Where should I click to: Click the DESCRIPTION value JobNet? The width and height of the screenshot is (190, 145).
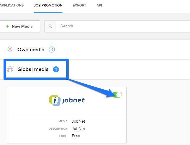pos(78,128)
